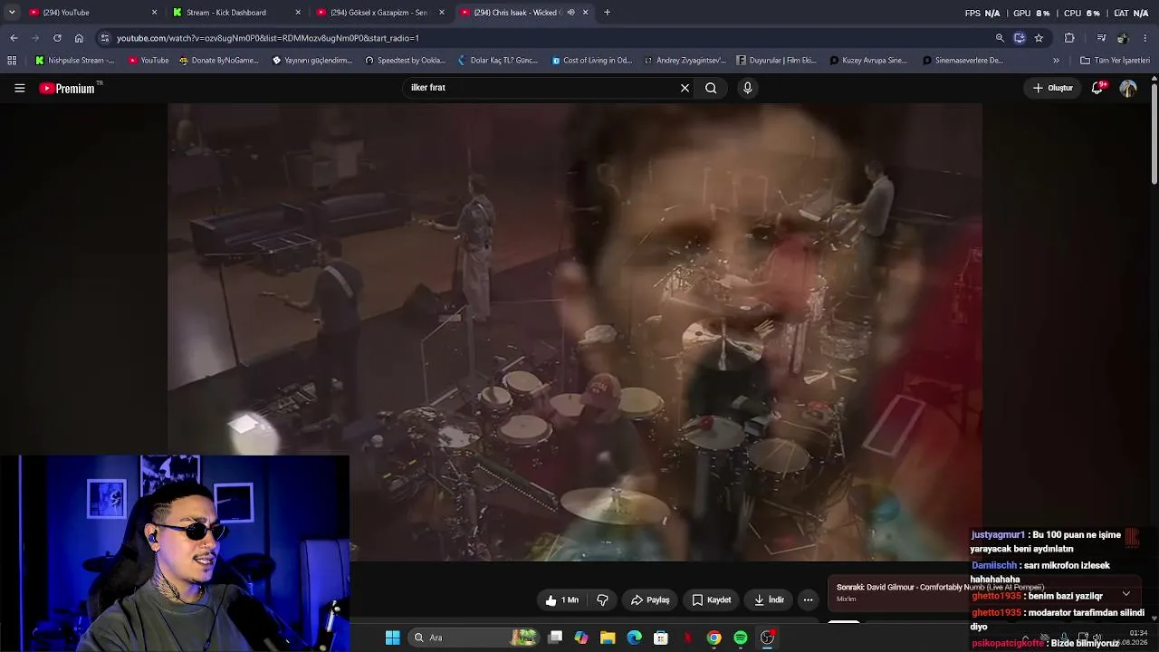Open next video David Gilmour Comfortably Numb
Screen dimensions: 1159x652
[940, 588]
